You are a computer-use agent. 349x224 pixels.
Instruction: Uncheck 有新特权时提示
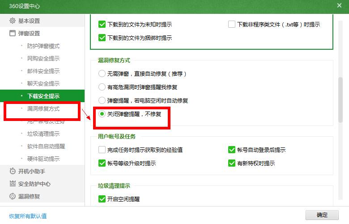click(x=232, y=163)
